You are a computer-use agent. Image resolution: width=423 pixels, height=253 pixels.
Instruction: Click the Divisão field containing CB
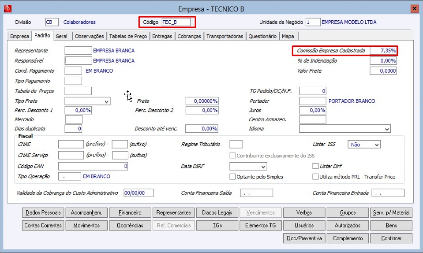tap(52, 22)
